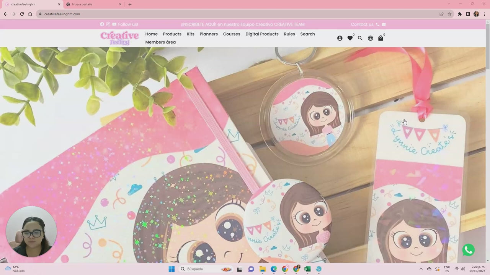Viewport: 490px width, 275px height.
Task: Open the Windows Start button
Action: pos(171,269)
